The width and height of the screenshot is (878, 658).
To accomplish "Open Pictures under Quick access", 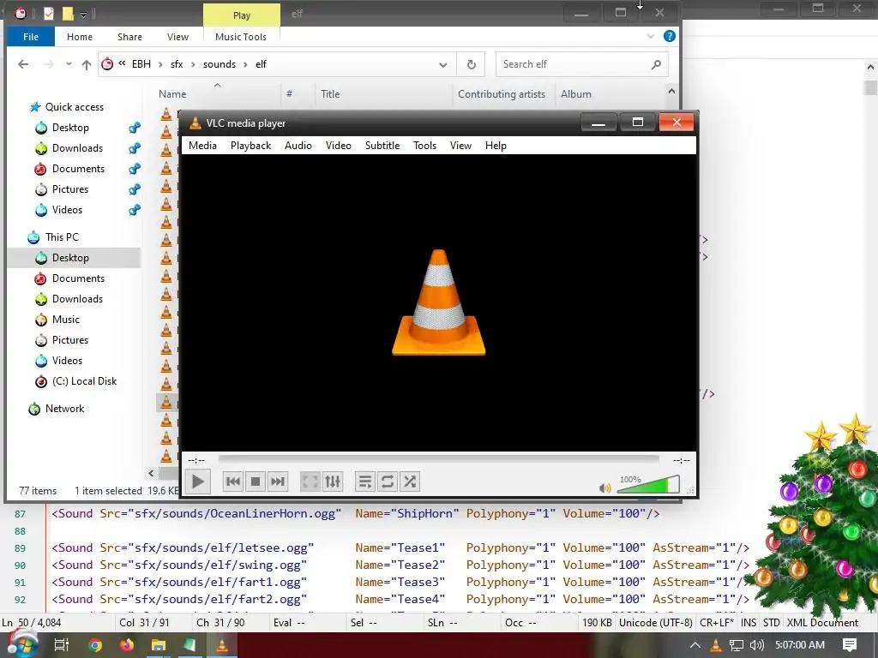I will (x=70, y=189).
